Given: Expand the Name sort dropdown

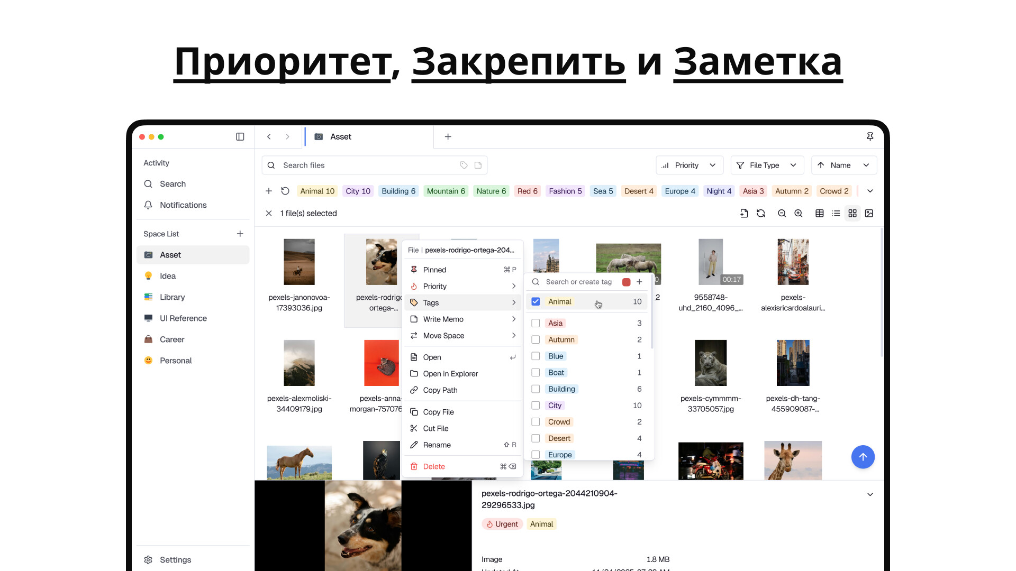Looking at the screenshot, I should click(843, 165).
